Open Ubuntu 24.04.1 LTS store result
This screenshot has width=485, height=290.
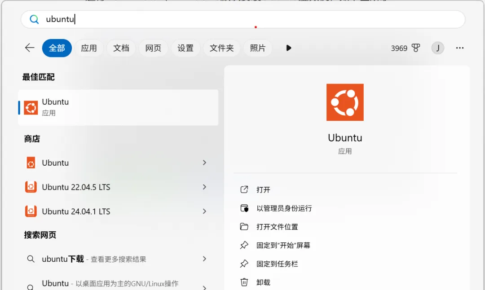click(x=118, y=211)
